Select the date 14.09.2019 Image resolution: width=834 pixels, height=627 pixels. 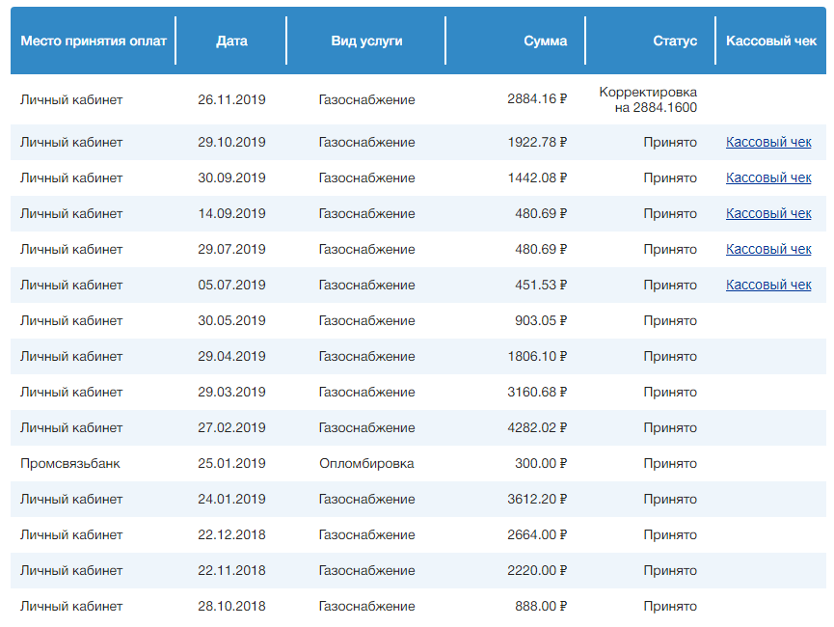(x=231, y=213)
